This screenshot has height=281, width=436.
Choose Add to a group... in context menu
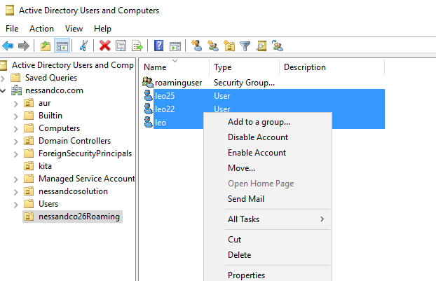click(268, 122)
